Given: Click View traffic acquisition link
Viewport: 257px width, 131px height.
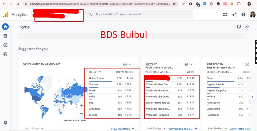Looking at the screenshot, I should point(240,129).
